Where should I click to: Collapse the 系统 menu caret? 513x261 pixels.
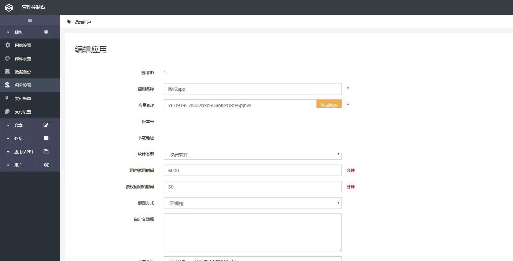click(8, 32)
